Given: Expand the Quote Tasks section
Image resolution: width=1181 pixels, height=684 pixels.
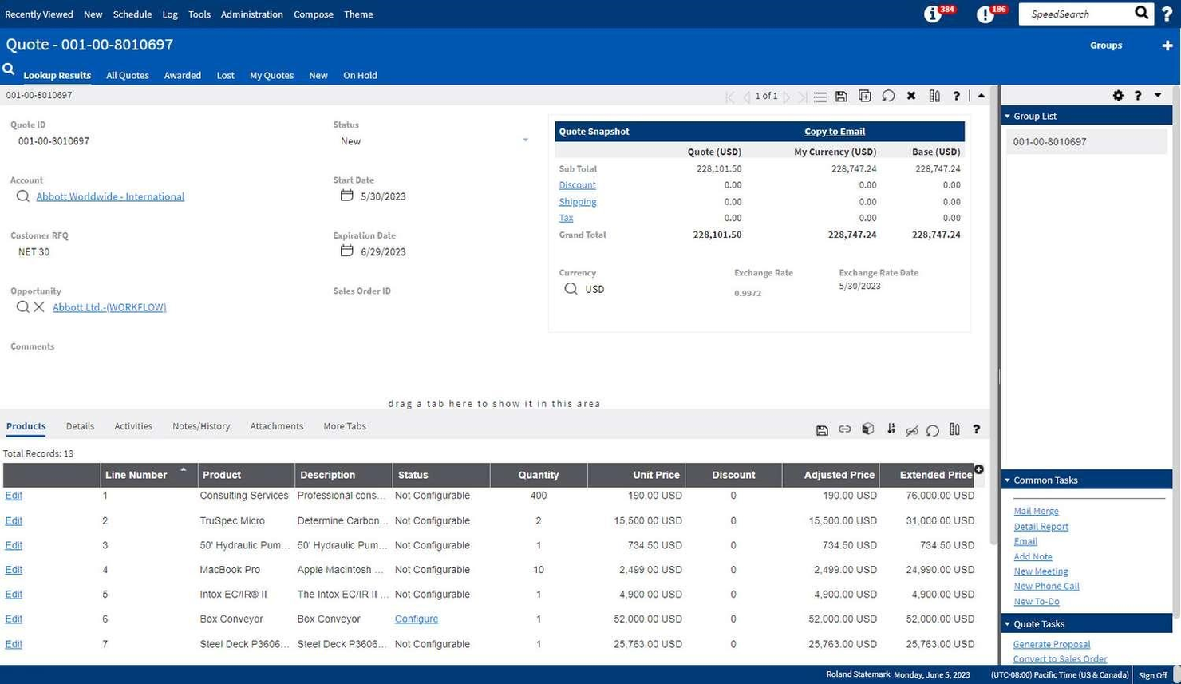Looking at the screenshot, I should click(x=1007, y=623).
